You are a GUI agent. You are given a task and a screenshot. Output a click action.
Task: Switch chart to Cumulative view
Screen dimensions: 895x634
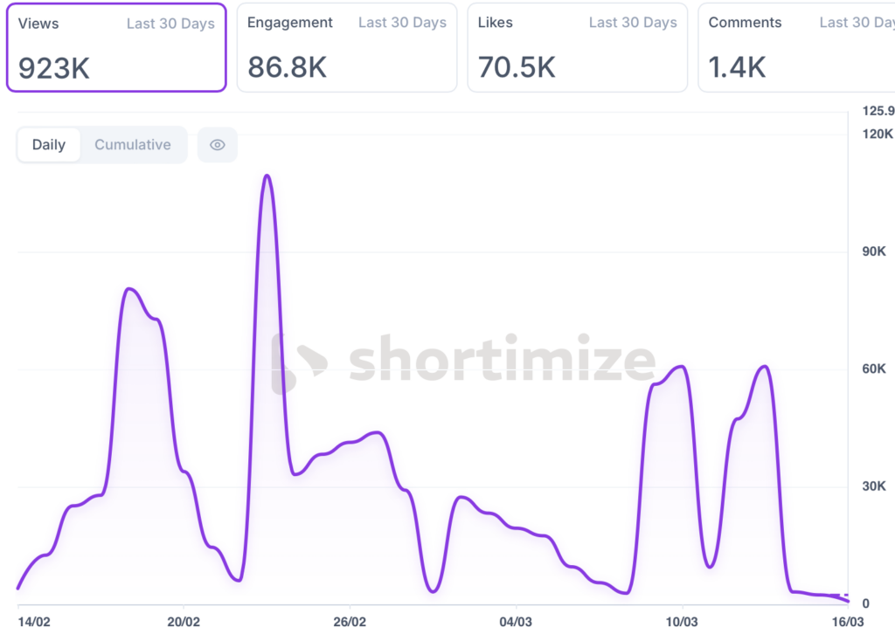point(133,145)
